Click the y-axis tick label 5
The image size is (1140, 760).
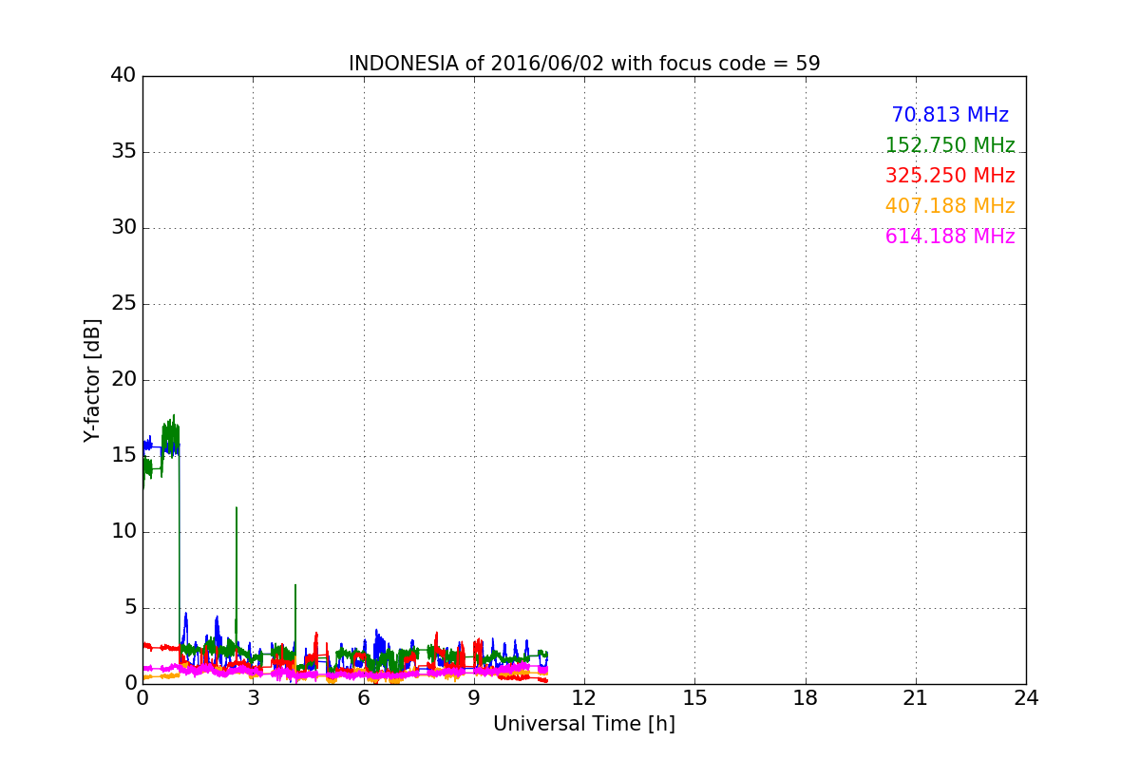130,608
